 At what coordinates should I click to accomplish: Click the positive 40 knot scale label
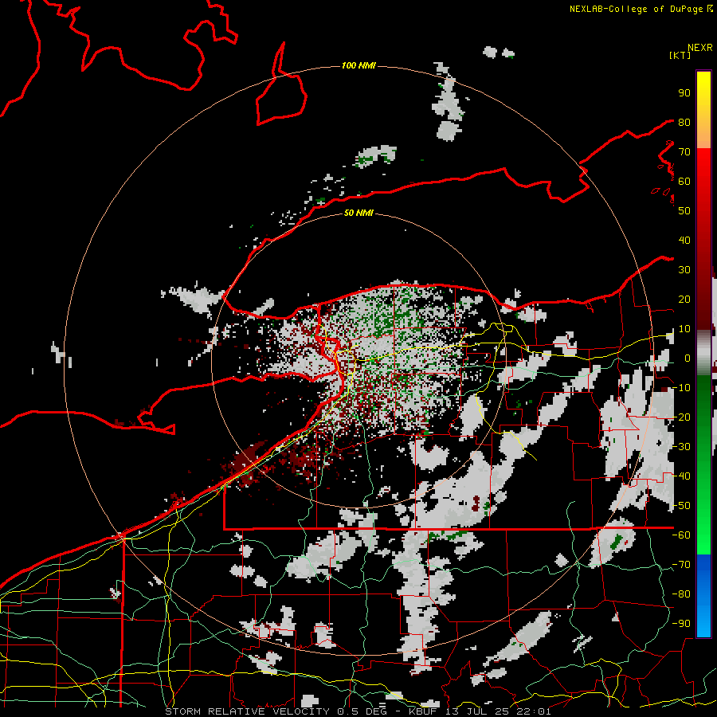pyautogui.click(x=684, y=241)
